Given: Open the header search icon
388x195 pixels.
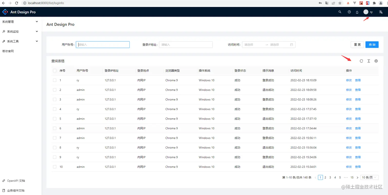Looking at the screenshot, I should tap(340, 12).
